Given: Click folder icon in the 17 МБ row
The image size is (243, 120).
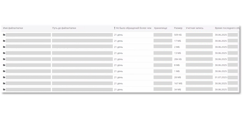Looking at the screenshot, I should 4,41.
